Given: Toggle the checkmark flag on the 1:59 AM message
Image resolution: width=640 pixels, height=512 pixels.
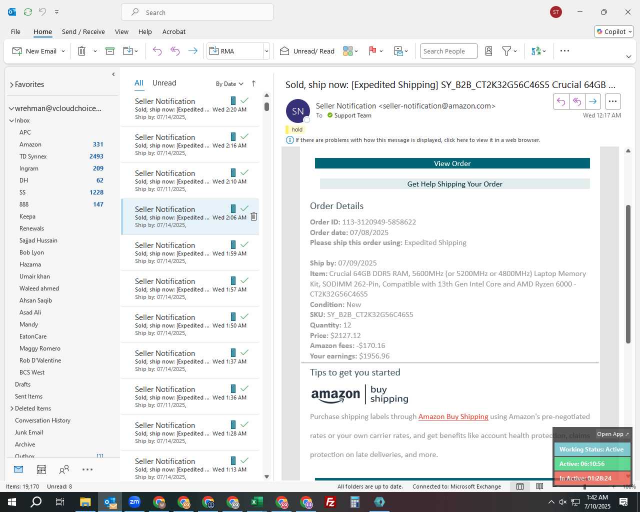Looking at the screenshot, I should coord(244,244).
